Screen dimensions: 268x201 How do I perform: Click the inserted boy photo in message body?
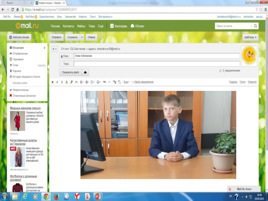coord(158,135)
